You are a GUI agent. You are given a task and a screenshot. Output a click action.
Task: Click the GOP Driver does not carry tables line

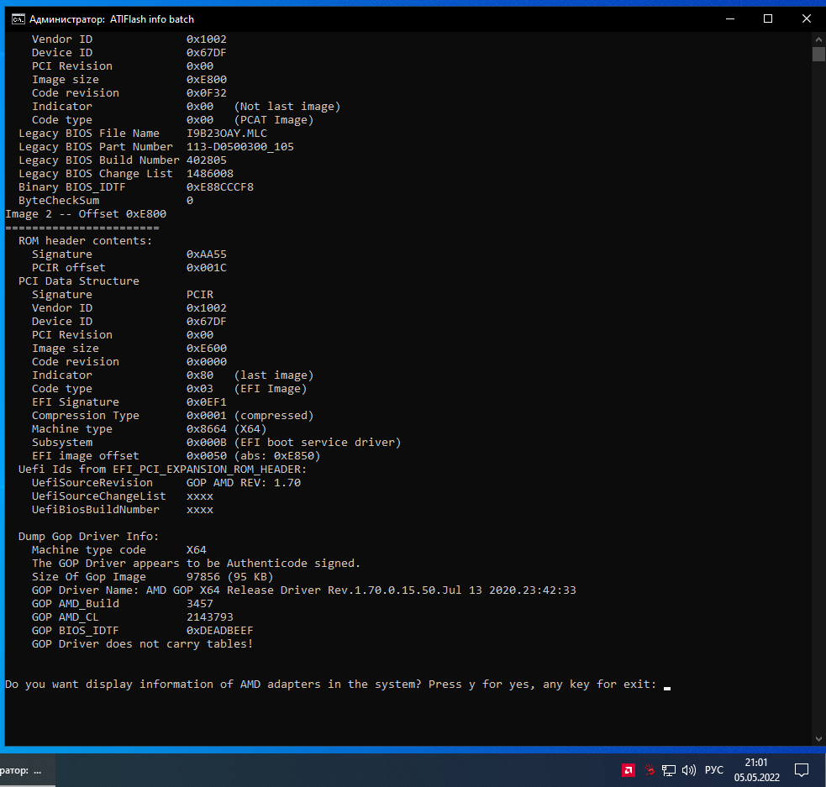[142, 644]
